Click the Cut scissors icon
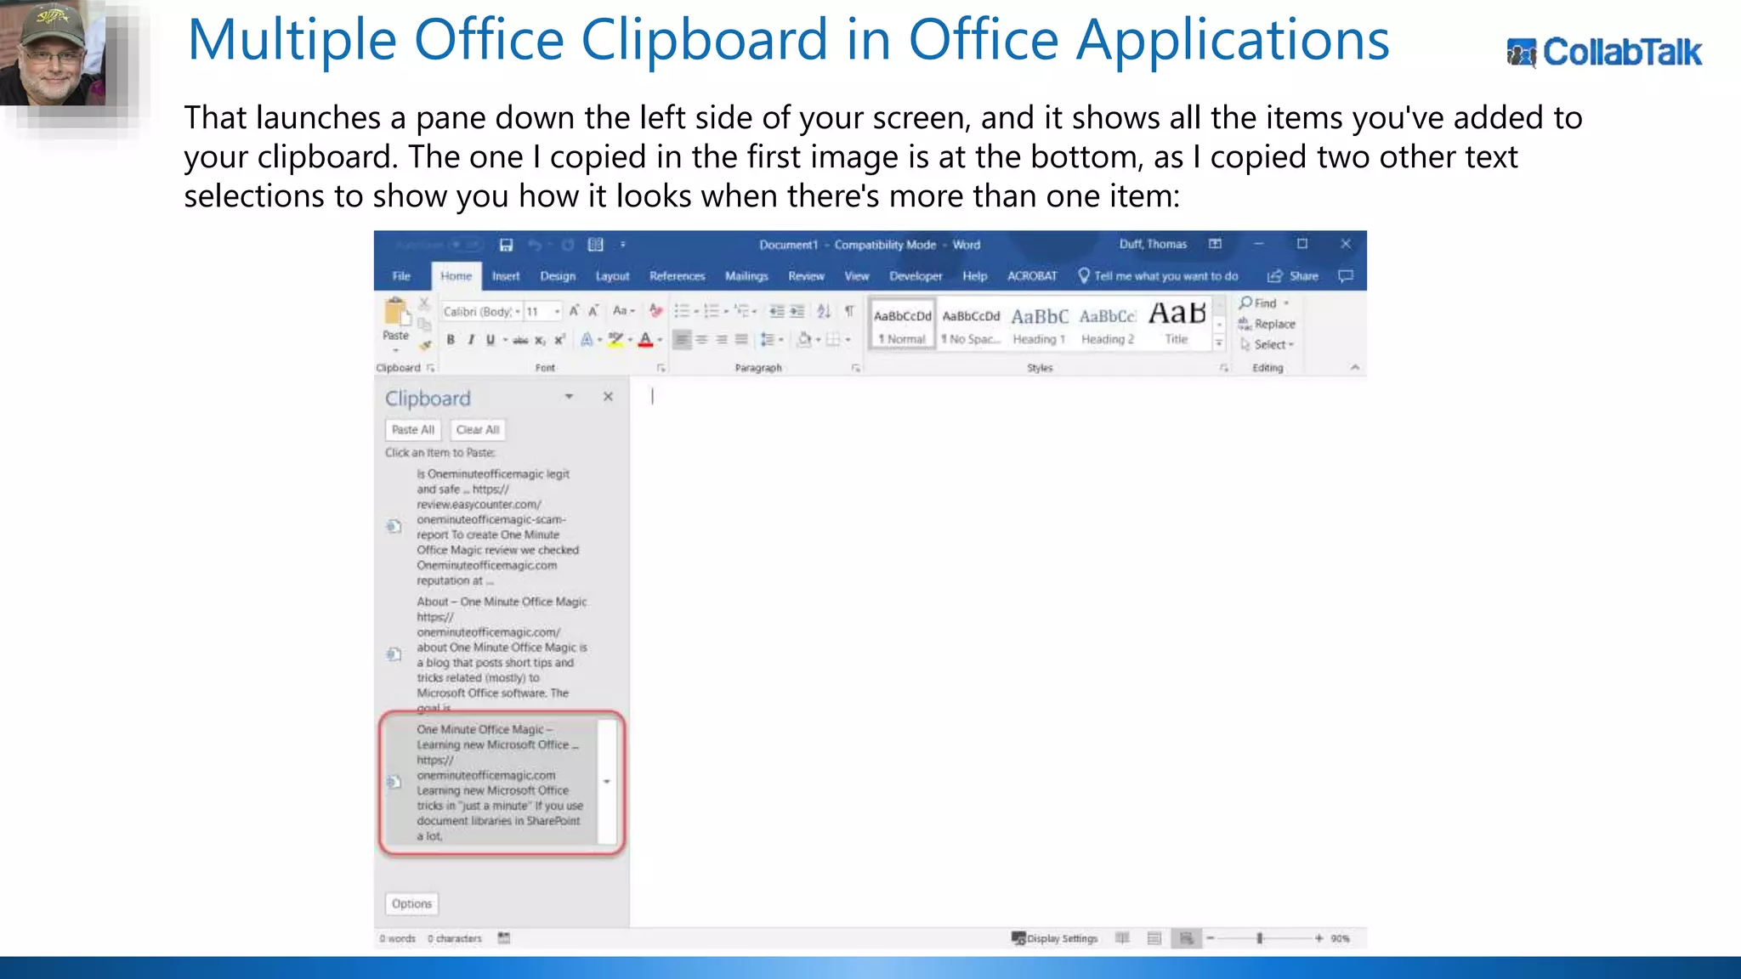 [x=424, y=303]
